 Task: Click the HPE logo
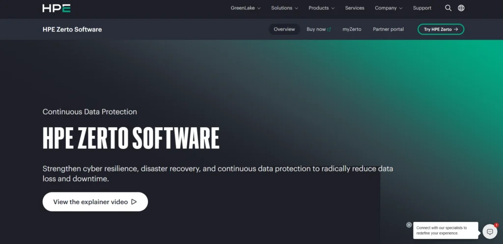click(x=56, y=8)
